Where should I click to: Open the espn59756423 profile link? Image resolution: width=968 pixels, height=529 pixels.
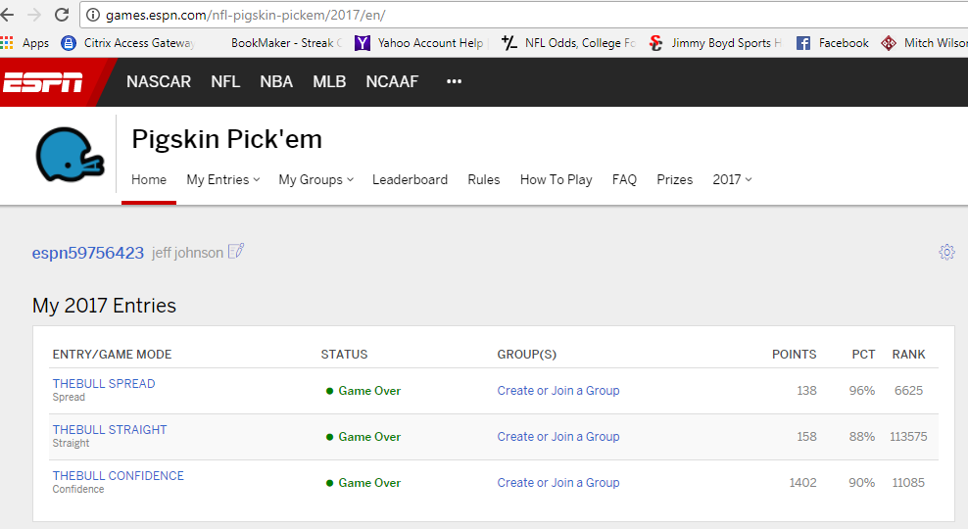point(87,253)
